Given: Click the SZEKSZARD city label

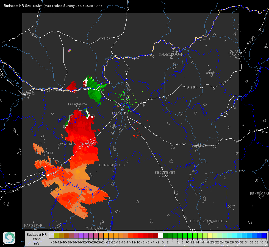Looking at the screenshot, I should (x=97, y=228).
